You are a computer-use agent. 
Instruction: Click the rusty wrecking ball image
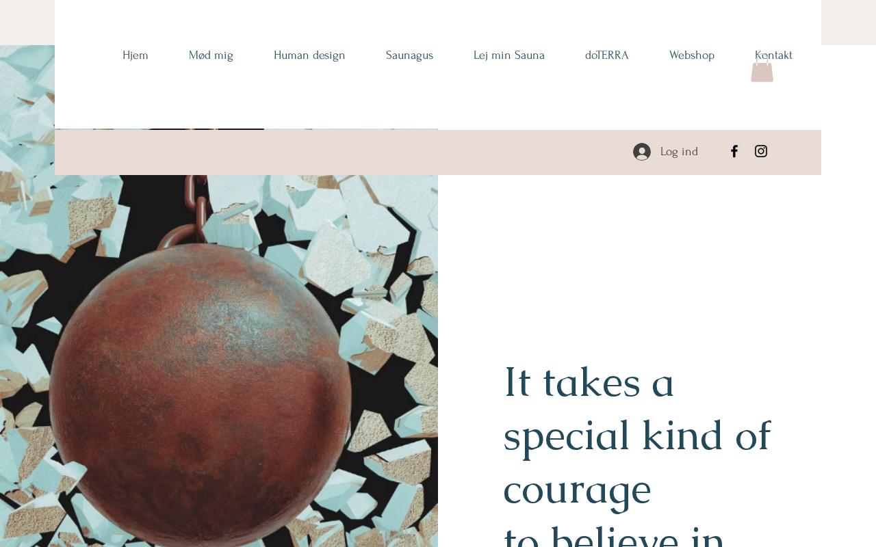(204, 403)
